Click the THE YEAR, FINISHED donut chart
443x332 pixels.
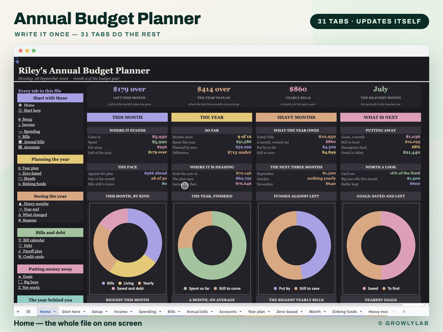click(212, 246)
